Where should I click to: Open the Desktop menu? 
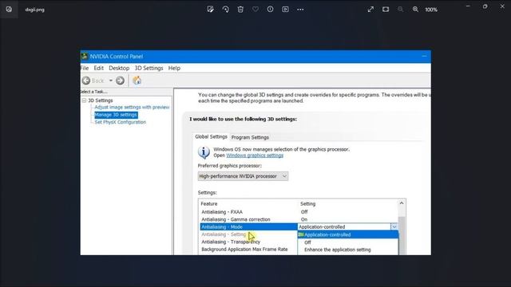pyautogui.click(x=119, y=68)
